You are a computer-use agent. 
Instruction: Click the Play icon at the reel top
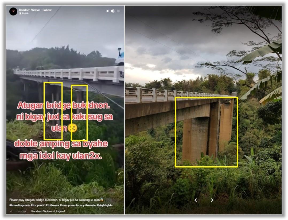[108, 11]
